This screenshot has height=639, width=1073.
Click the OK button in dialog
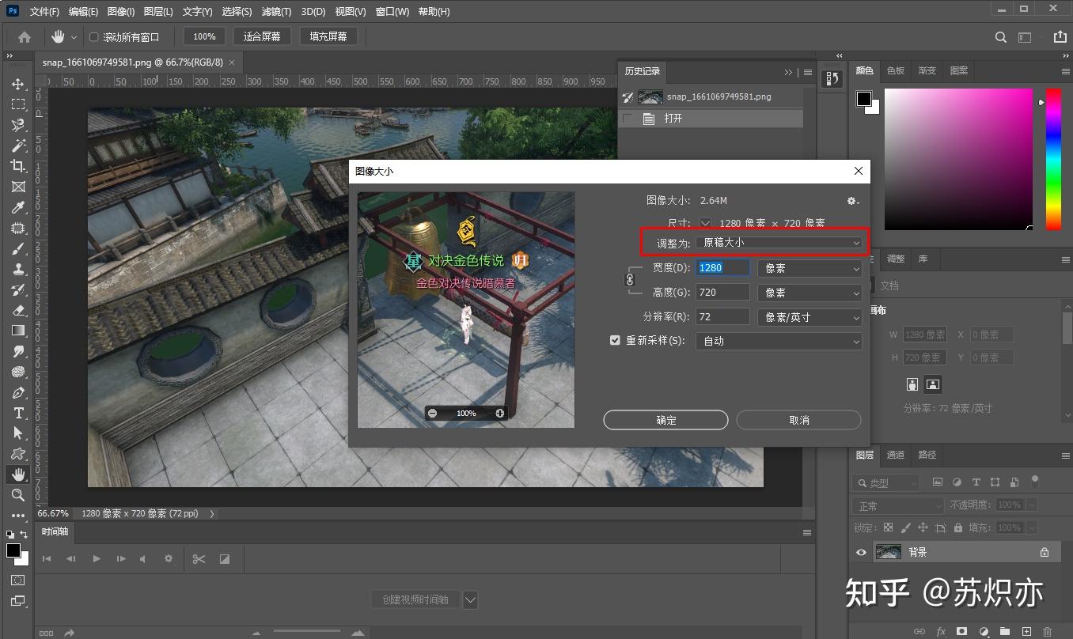point(665,420)
